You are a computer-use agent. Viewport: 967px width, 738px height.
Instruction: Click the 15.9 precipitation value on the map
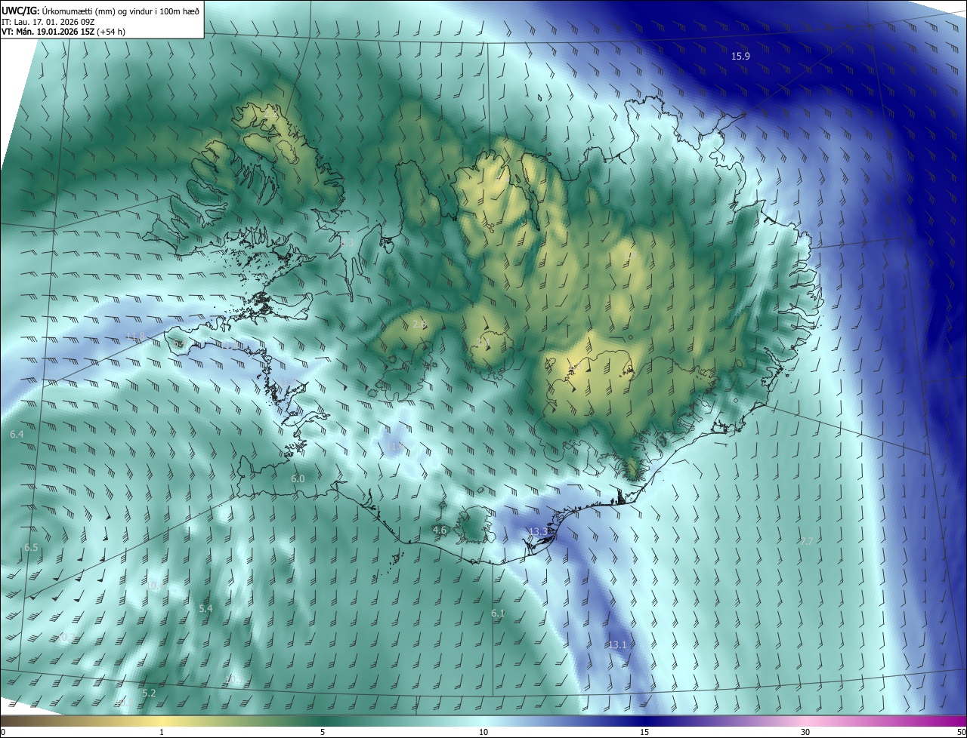740,56
